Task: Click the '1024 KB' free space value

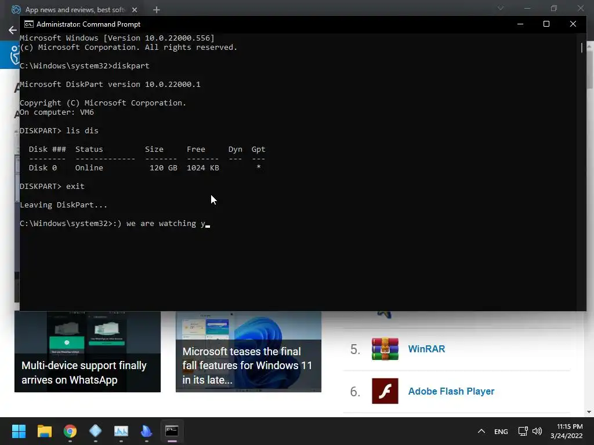Action: pos(202,167)
